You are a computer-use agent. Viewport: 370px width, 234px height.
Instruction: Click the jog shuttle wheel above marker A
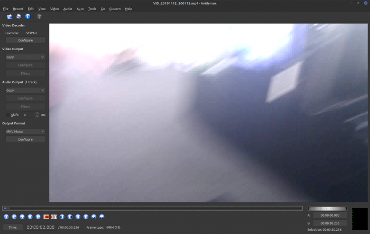click(327, 209)
